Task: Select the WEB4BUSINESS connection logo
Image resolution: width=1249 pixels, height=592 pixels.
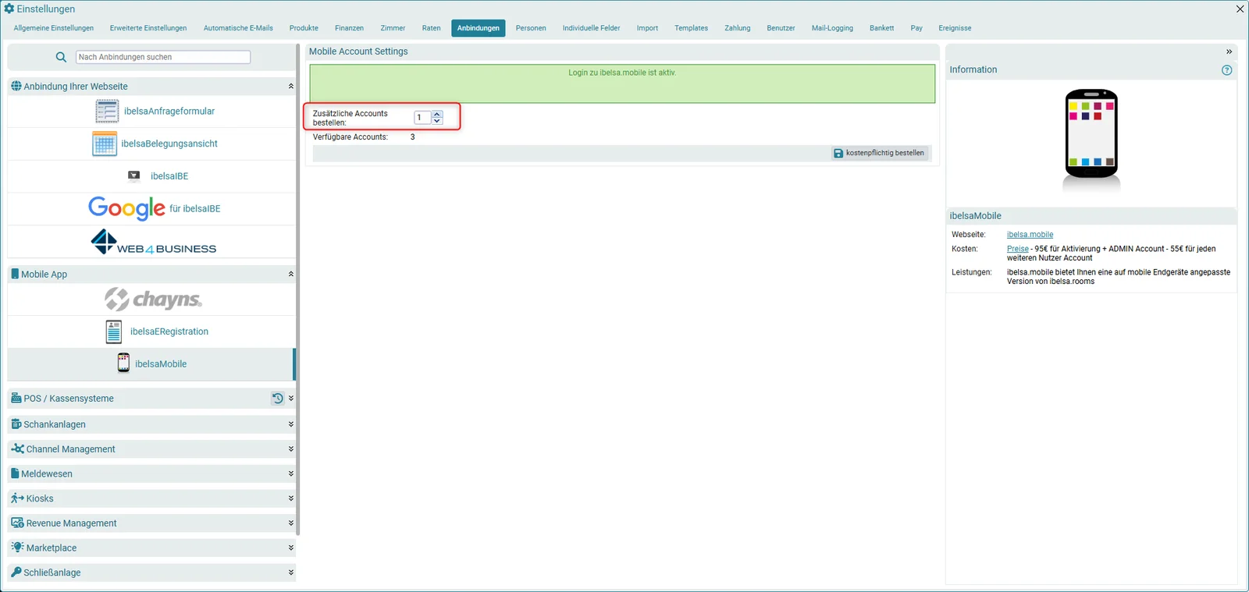Action: click(153, 242)
